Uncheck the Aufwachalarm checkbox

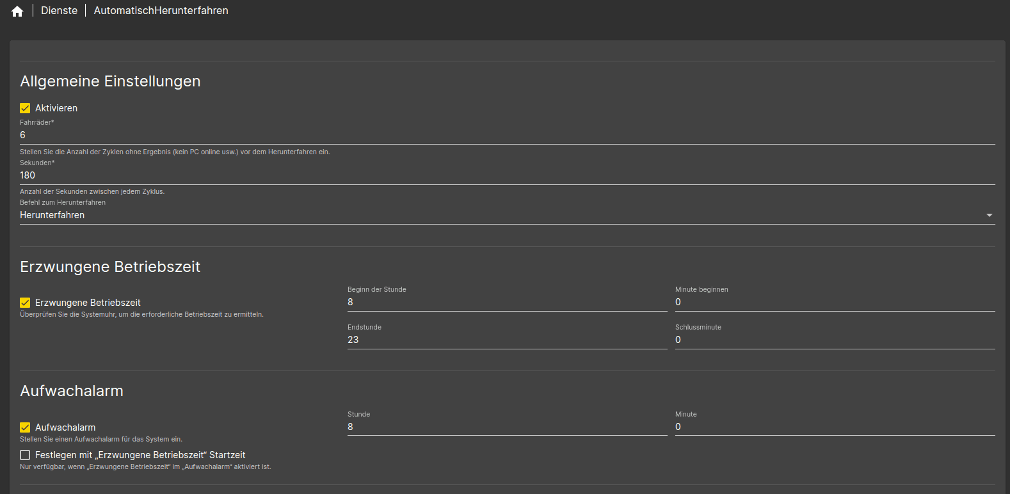click(26, 427)
